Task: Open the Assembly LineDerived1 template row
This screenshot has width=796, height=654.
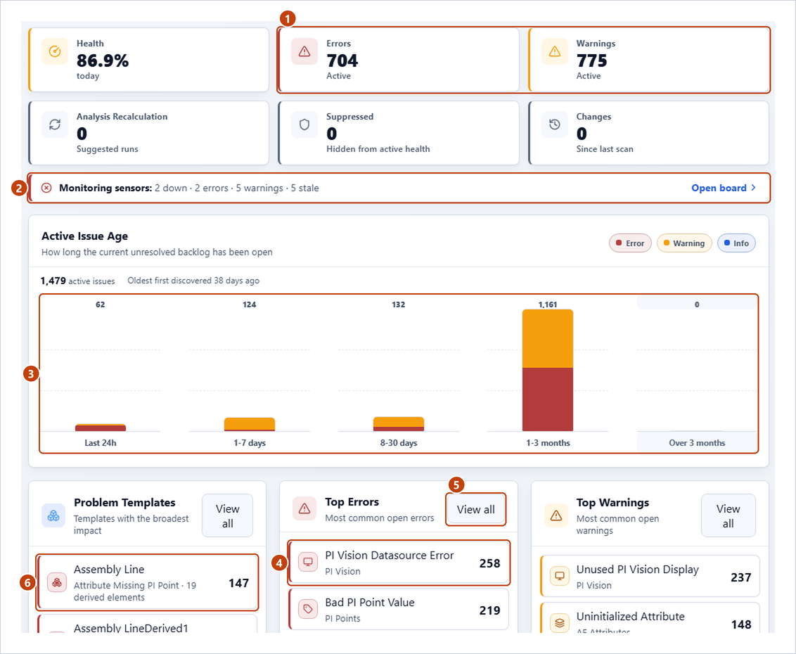Action: point(148,624)
